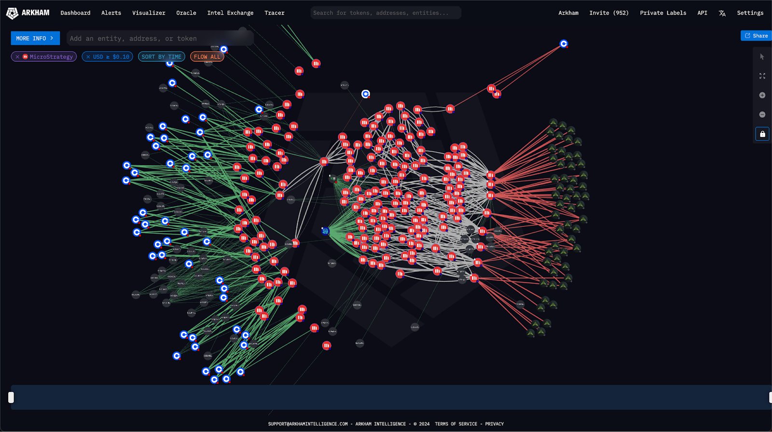Expand the MORE INFO panel
This screenshot has height=432, width=772.
coord(35,38)
